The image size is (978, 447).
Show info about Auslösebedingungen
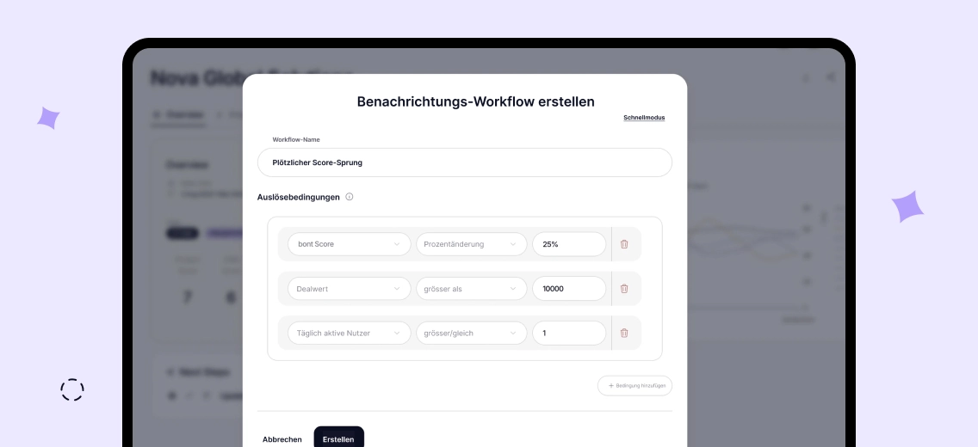(350, 197)
